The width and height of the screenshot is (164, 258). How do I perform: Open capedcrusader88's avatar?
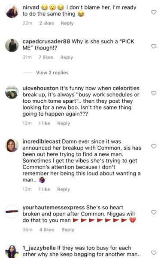pos(12,45)
